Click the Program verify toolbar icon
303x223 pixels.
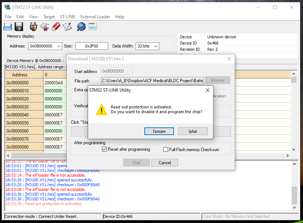click(67, 27)
